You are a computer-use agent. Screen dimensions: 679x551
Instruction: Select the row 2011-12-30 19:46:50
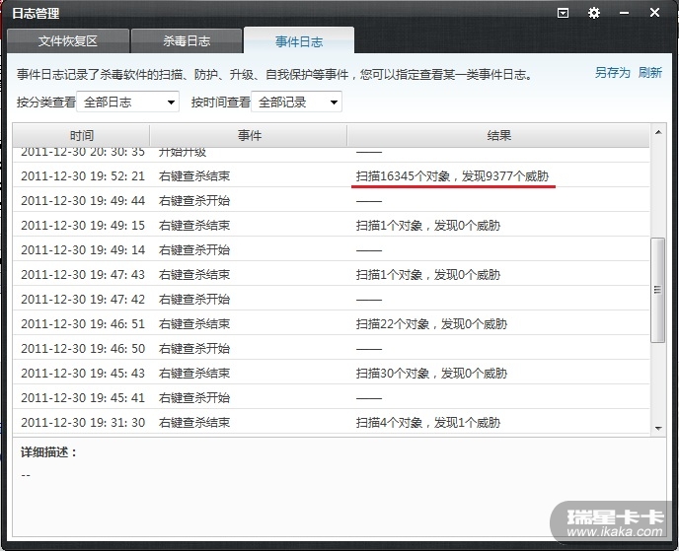coord(332,349)
